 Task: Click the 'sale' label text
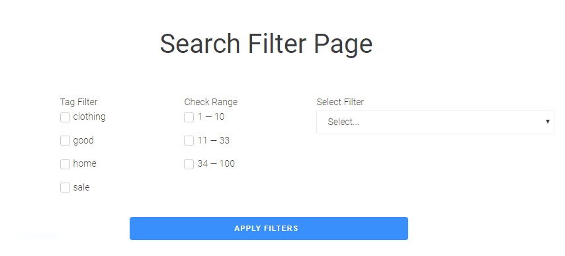pyautogui.click(x=81, y=187)
